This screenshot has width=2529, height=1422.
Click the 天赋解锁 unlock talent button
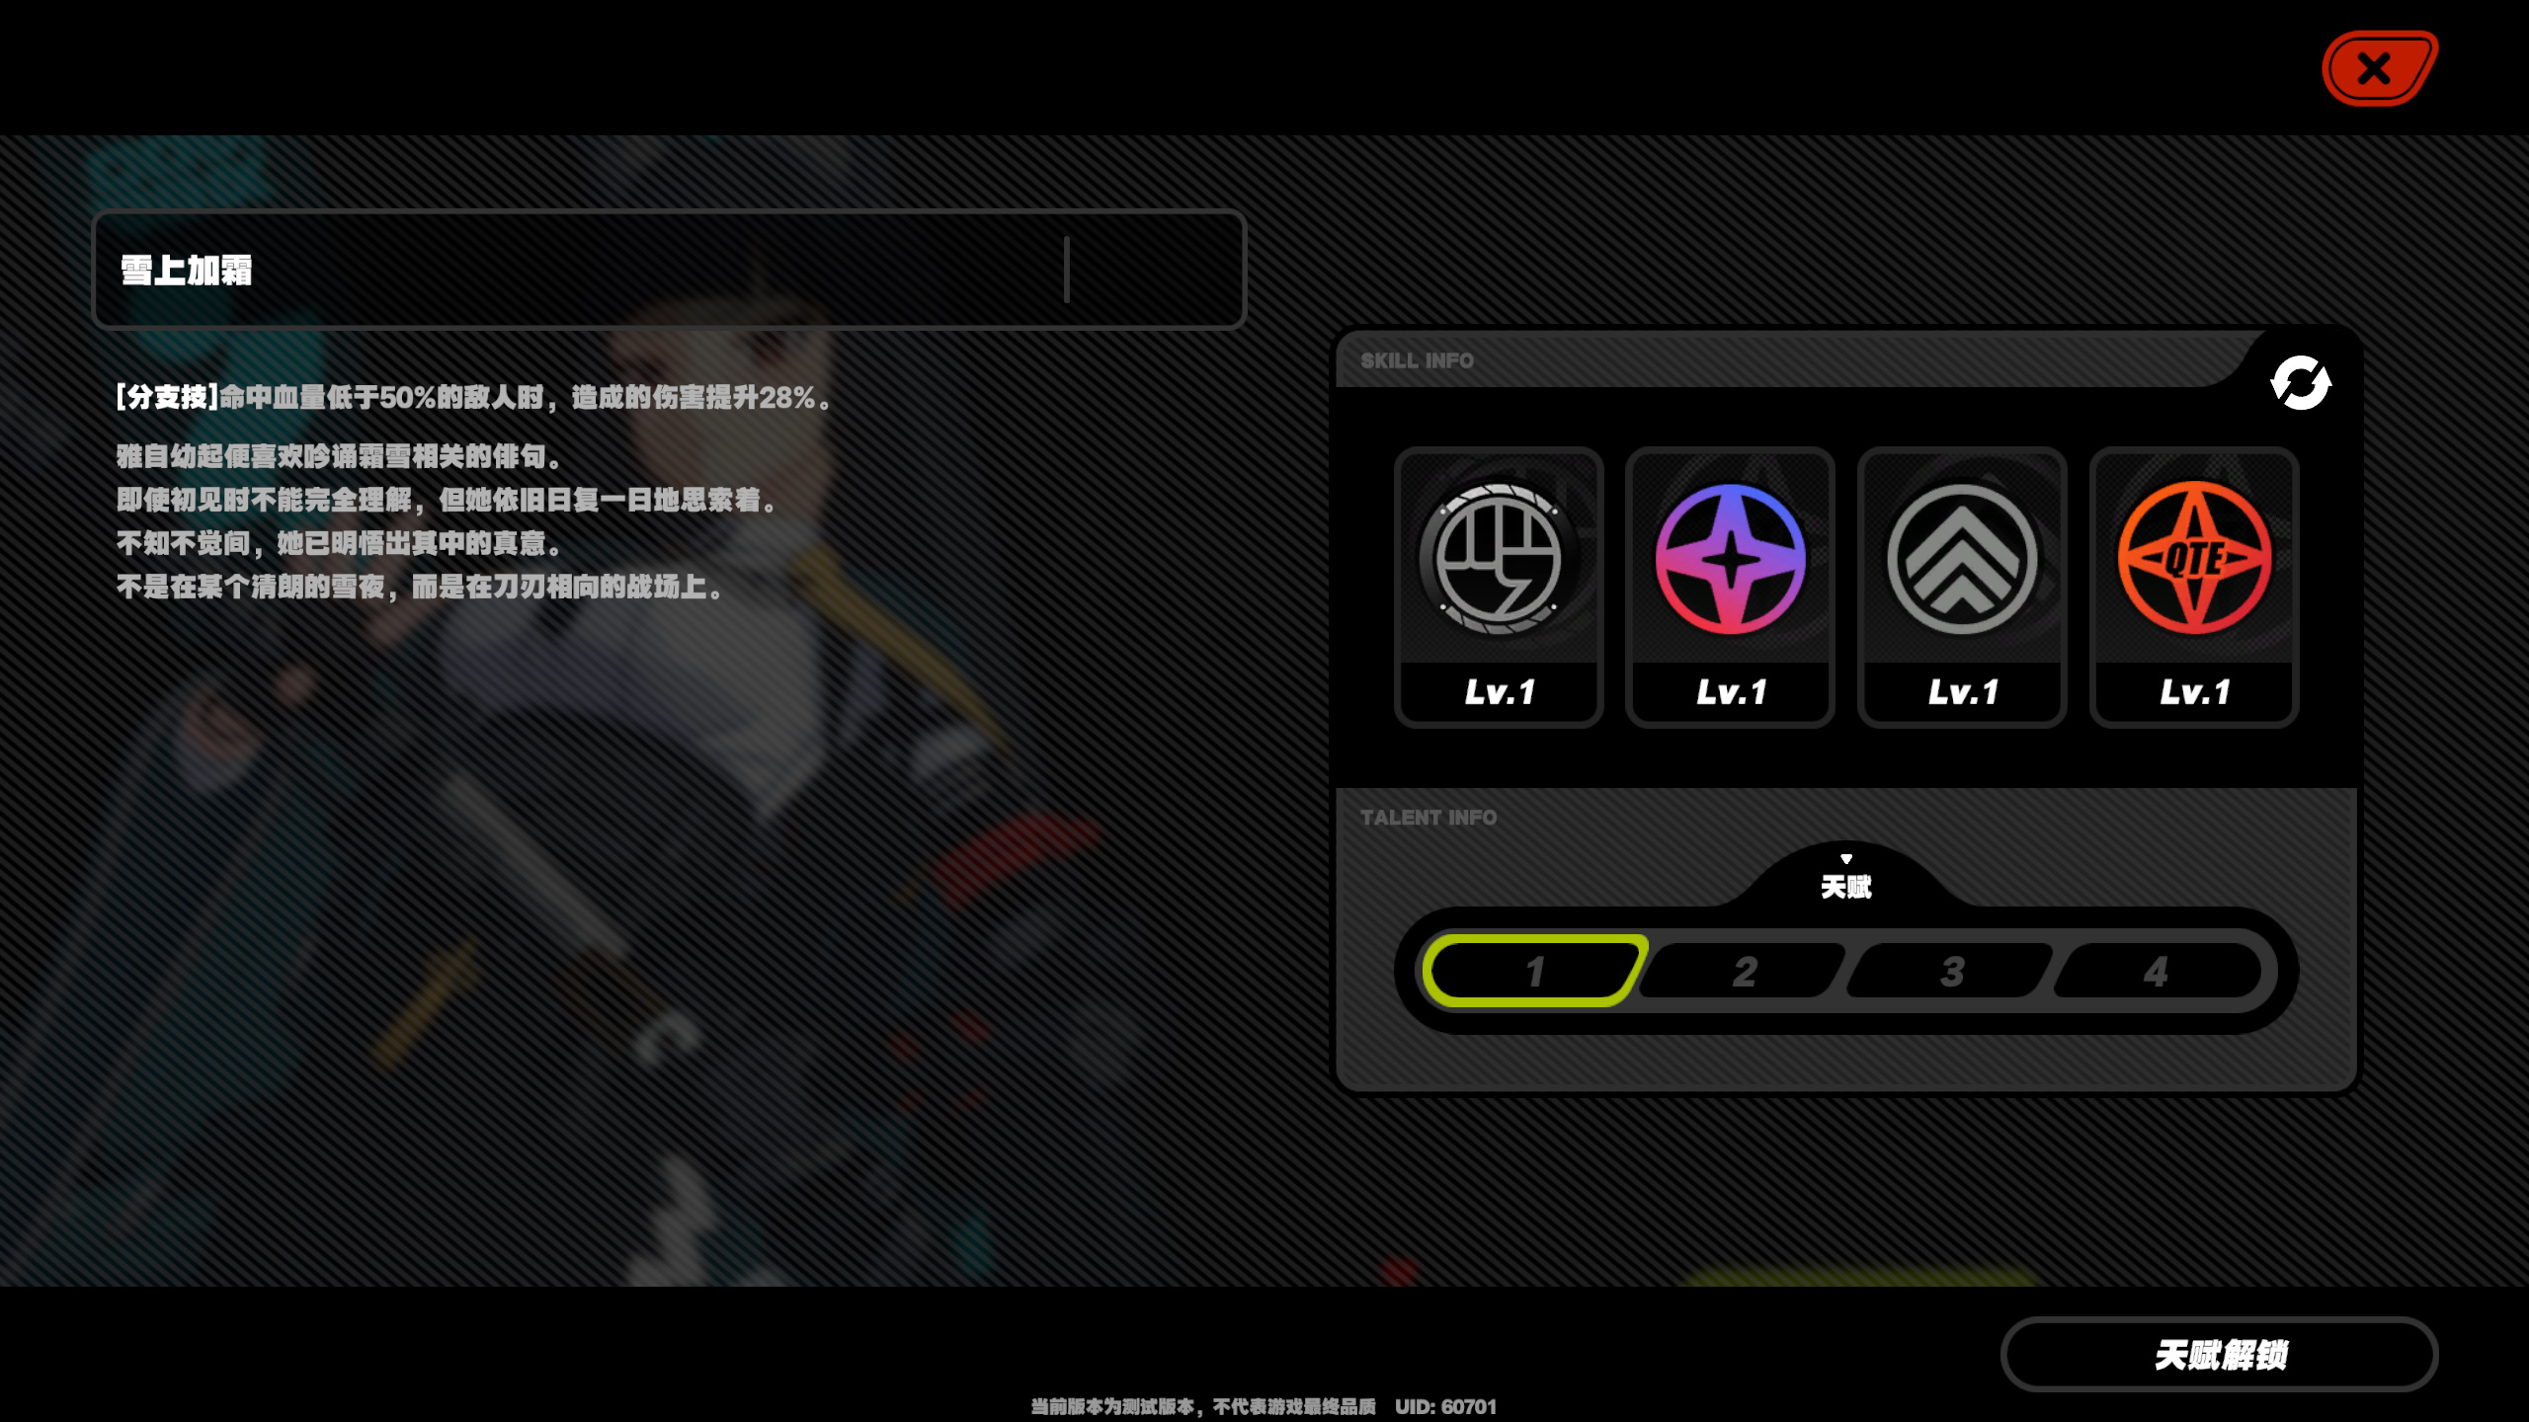pyautogui.click(x=2220, y=1354)
